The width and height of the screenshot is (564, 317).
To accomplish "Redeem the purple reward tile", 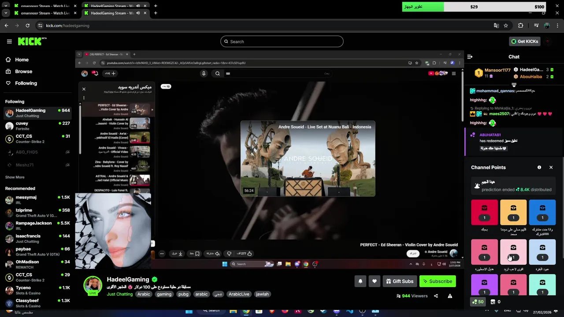I will (484, 285).
